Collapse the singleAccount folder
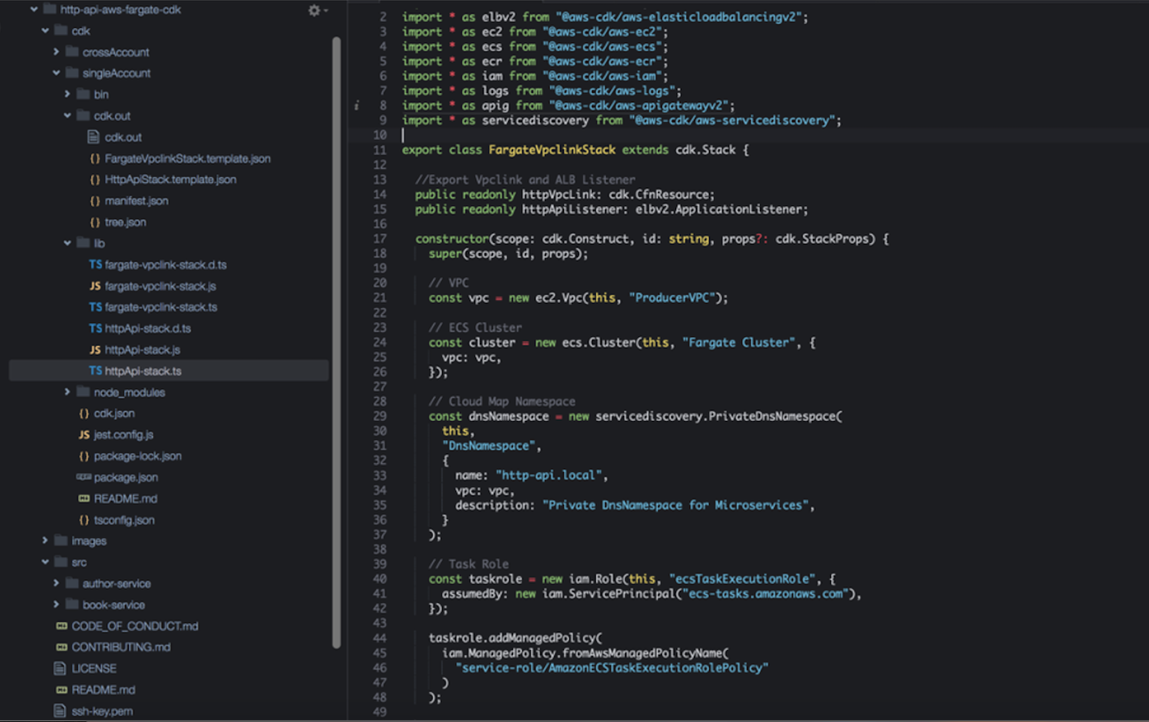 56,73
